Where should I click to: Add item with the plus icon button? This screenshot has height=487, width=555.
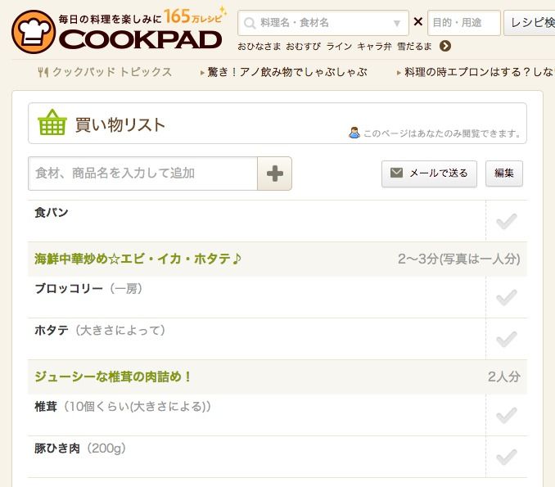[x=275, y=174]
